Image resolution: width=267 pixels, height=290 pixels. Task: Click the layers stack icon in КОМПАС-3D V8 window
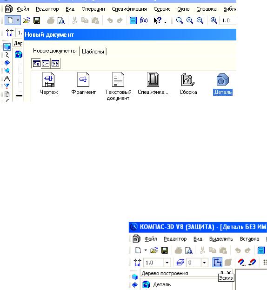coord(180,263)
